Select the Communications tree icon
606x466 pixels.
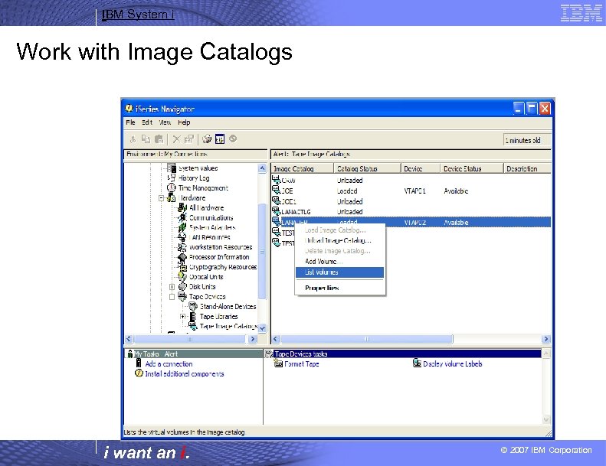point(182,217)
